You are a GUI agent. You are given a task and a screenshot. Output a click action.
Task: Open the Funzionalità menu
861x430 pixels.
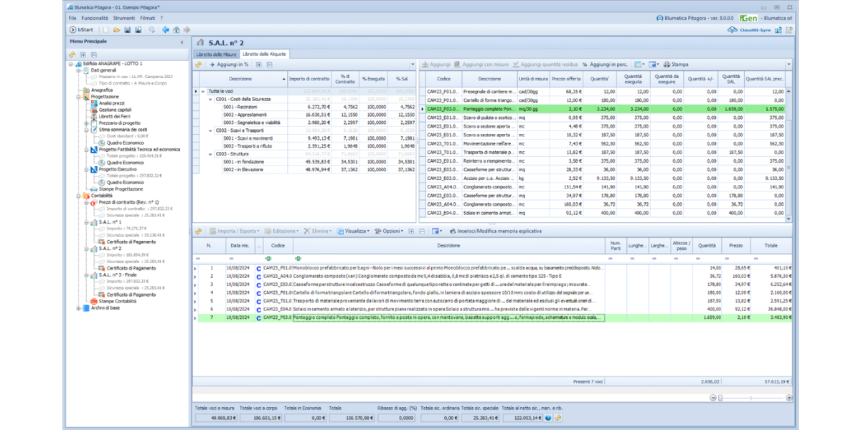pos(95,17)
